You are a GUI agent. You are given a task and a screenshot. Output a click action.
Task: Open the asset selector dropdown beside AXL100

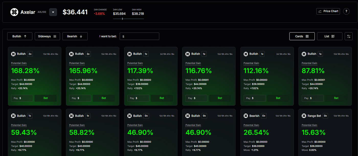pyautogui.click(x=53, y=12)
